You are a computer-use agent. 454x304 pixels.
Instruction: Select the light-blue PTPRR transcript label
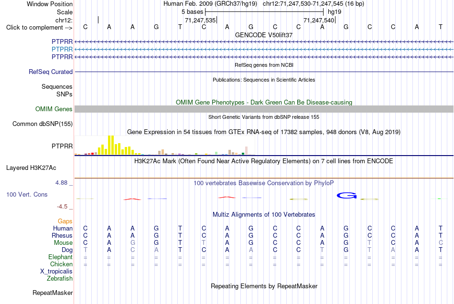coord(62,49)
